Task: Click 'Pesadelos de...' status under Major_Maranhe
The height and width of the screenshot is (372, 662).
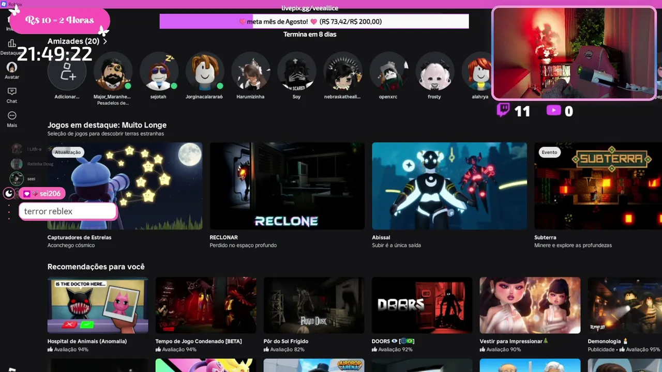Action: [x=113, y=103]
